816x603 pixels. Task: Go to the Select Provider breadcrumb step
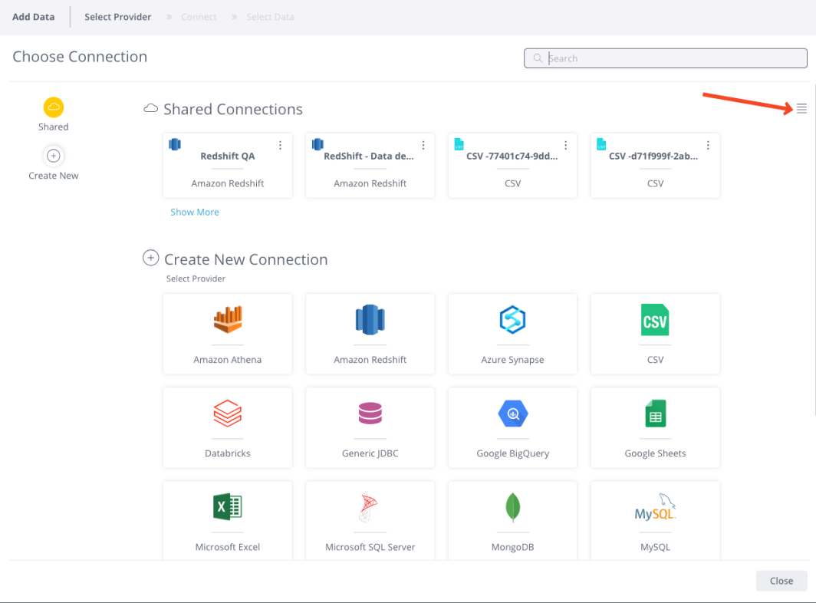coord(118,17)
